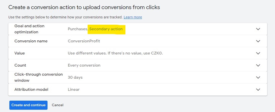Screen dimensions: 275x112
Task: Select the Goal and action optimization label
Action: tap(29, 29)
